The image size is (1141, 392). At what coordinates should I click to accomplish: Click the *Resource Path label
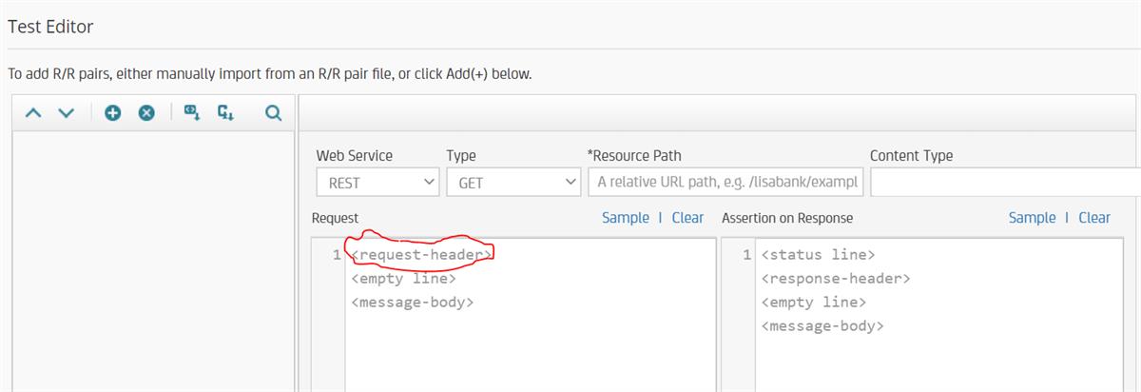[x=634, y=155]
